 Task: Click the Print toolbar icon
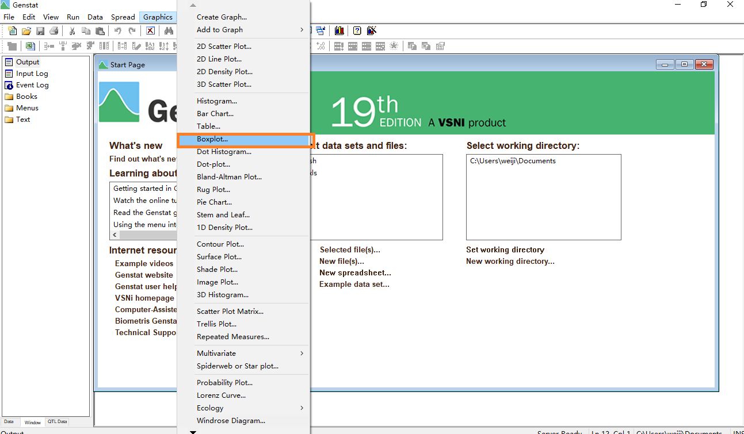(54, 31)
